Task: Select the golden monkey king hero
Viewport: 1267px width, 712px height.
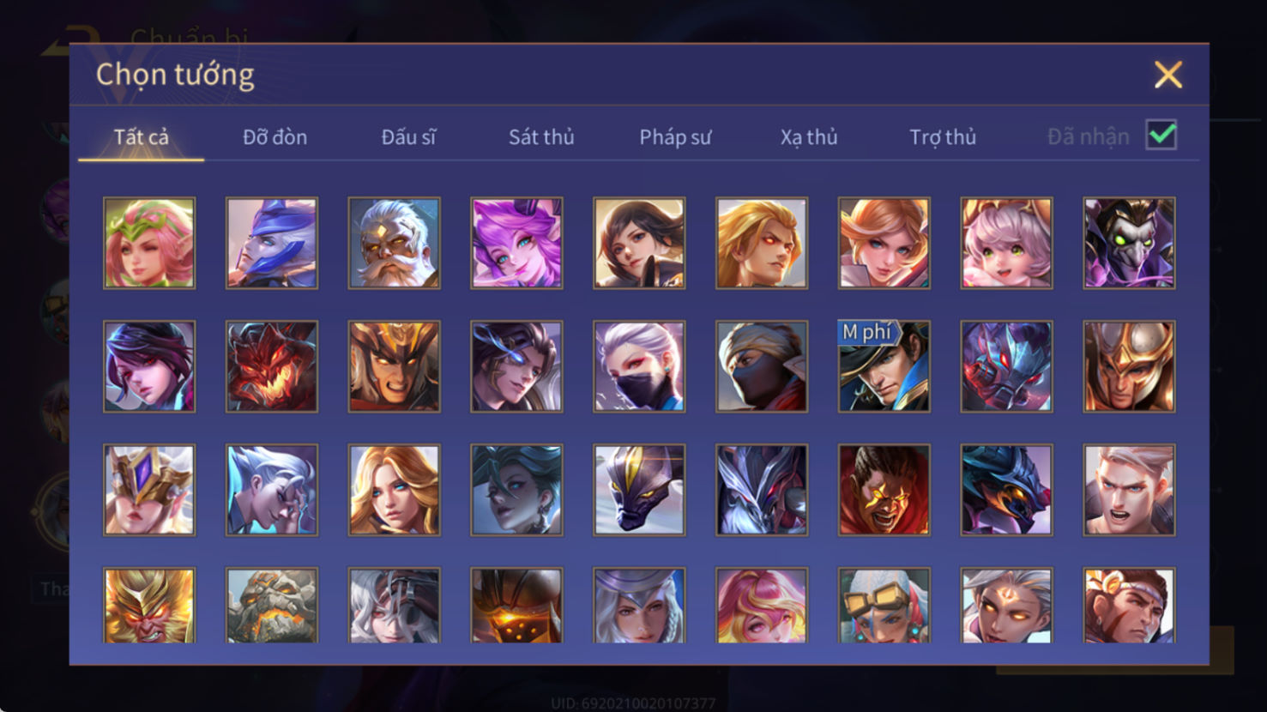Action: (149, 606)
